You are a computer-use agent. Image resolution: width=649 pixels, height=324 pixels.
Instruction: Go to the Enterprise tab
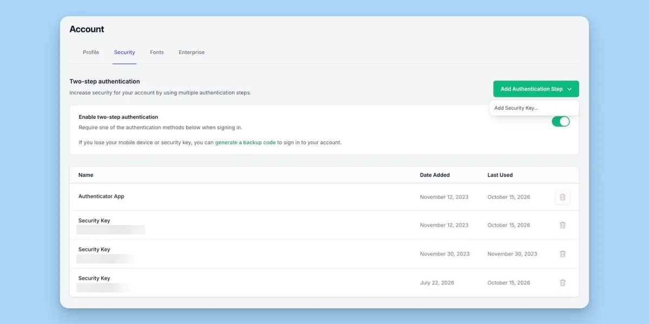pyautogui.click(x=191, y=52)
